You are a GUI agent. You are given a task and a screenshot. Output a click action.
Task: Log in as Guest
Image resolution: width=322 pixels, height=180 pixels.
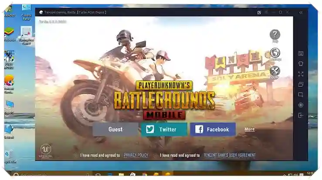pyautogui.click(x=115, y=129)
